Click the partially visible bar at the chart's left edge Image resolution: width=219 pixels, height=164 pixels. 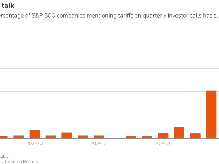[x=3, y=137]
